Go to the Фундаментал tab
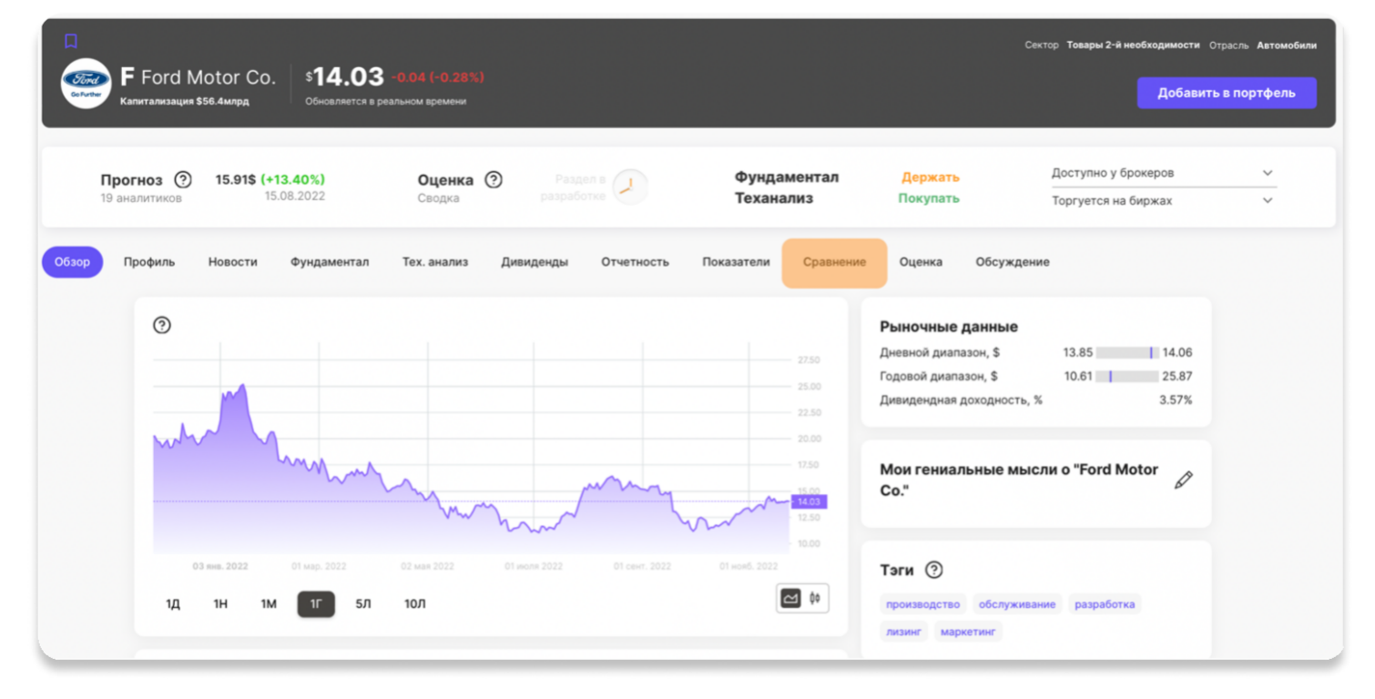Screen dimensions: 1375x699 pos(330,262)
